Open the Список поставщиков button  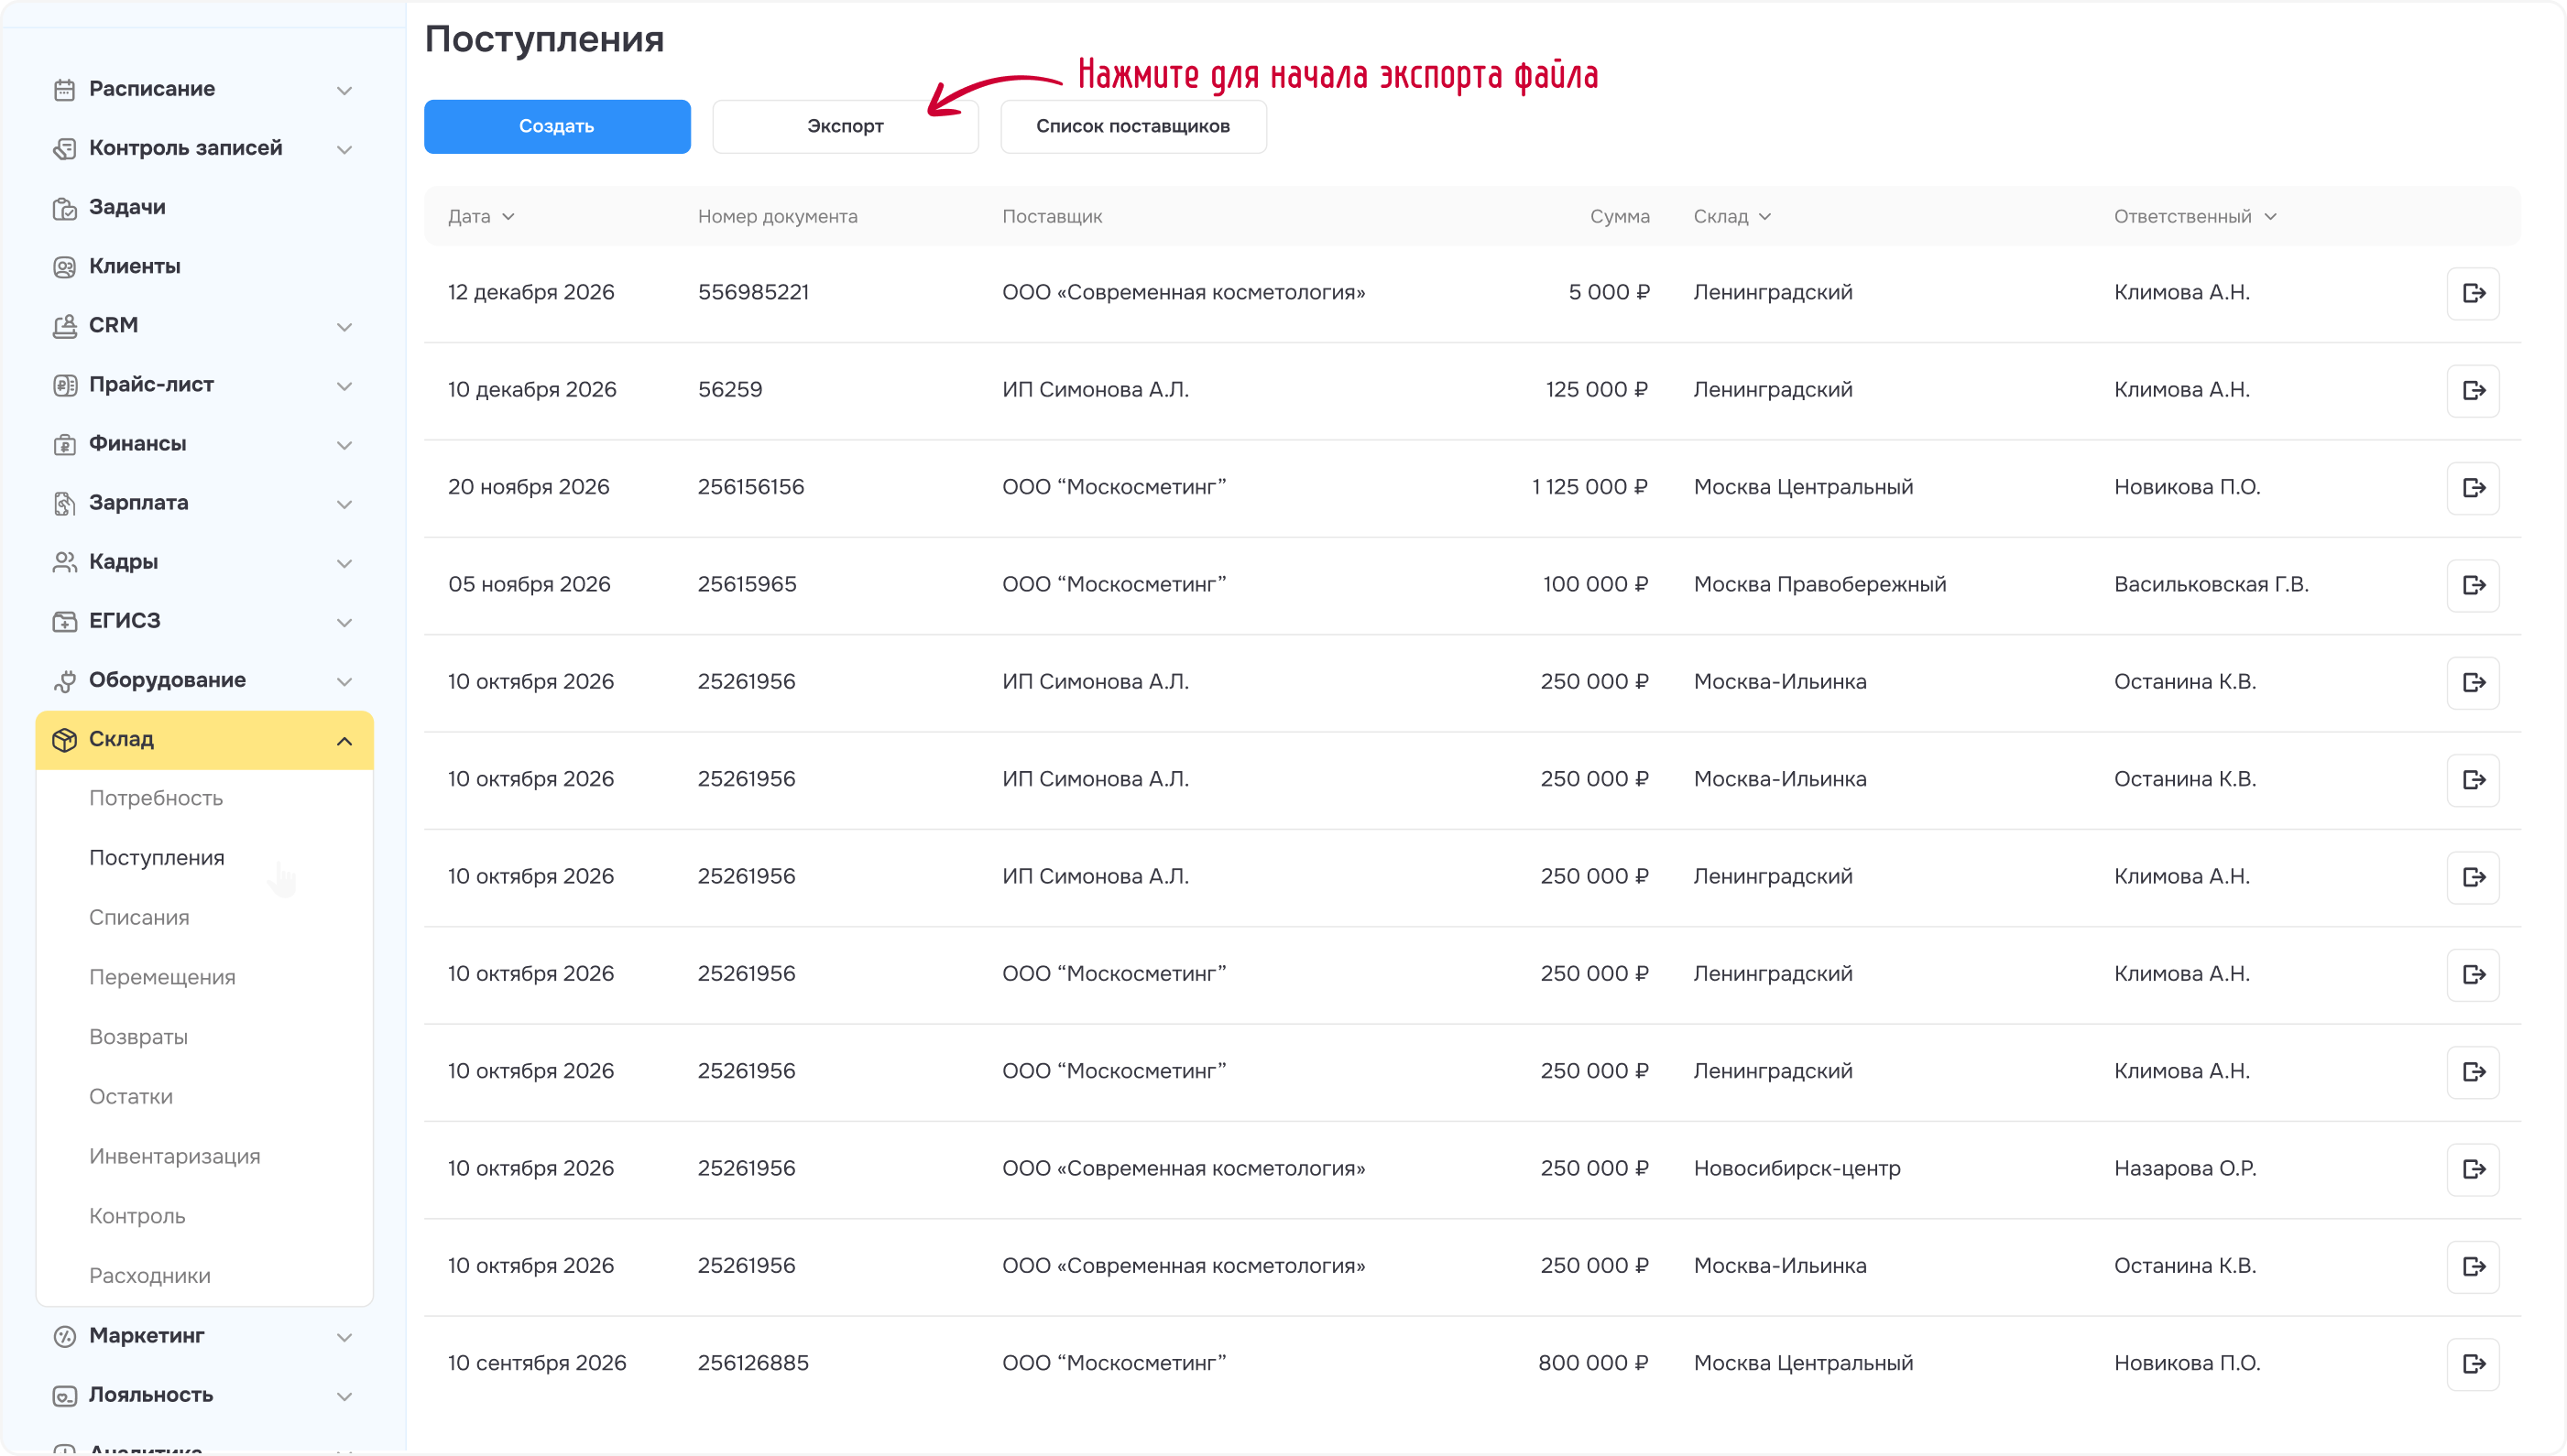pyautogui.click(x=1133, y=126)
